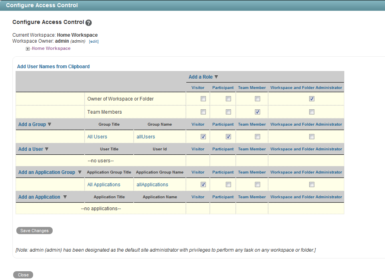Image resolution: width=385 pixels, height=280 pixels.
Task: Click the edit link beside Workspace Owner
Action: 94,41
